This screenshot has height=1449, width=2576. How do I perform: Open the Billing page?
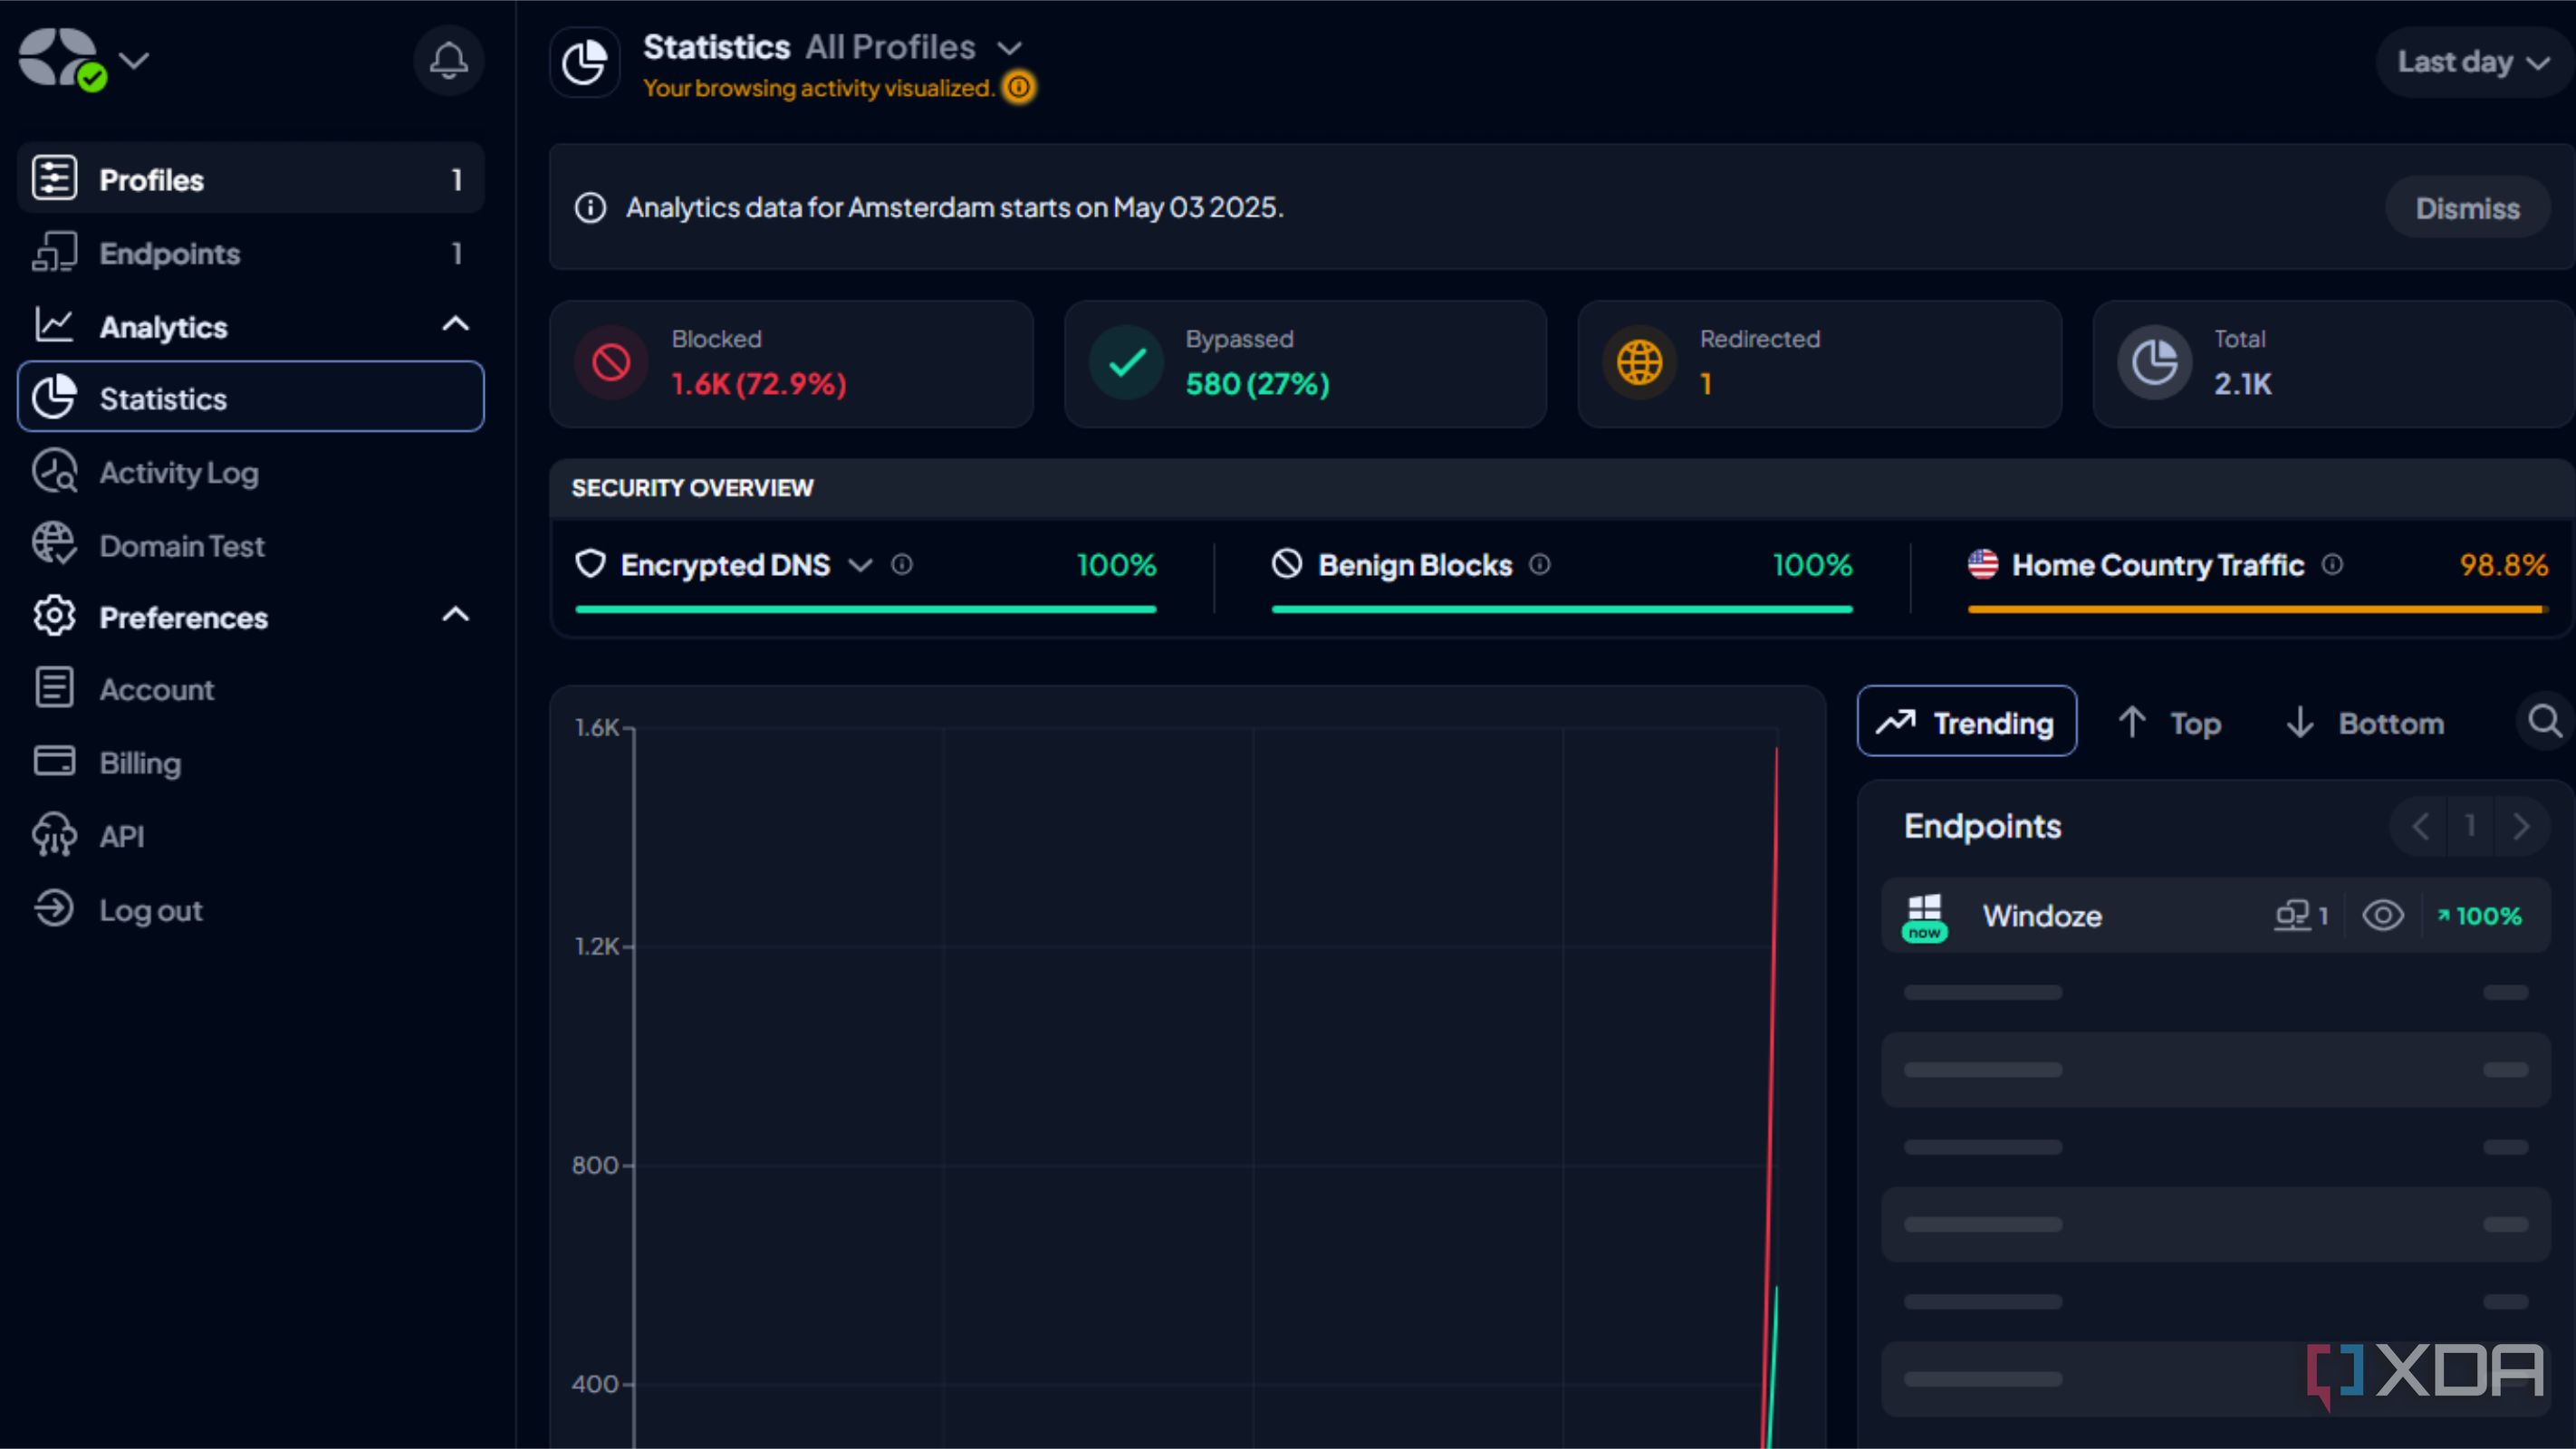250,762
